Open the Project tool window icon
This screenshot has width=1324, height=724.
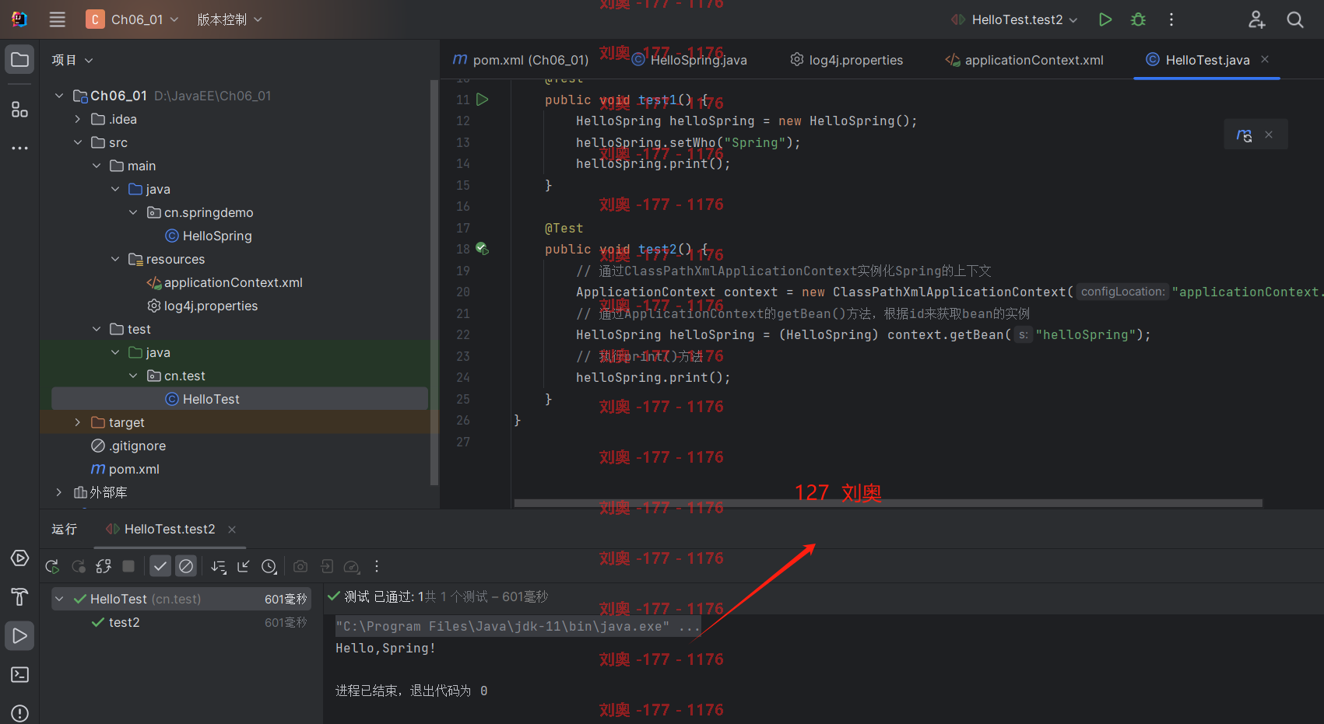pyautogui.click(x=20, y=60)
